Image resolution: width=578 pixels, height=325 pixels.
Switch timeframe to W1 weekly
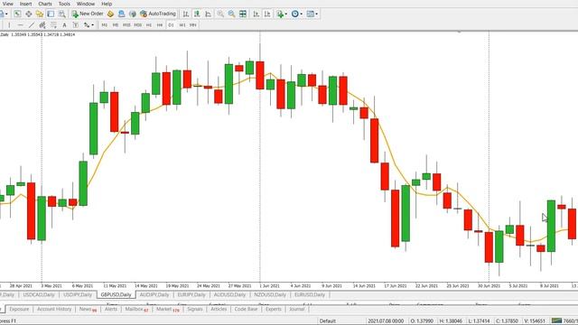[x=182, y=25]
